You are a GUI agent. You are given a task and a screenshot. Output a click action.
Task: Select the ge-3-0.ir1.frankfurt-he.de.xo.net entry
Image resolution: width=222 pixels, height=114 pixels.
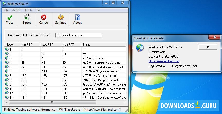tap(102, 62)
